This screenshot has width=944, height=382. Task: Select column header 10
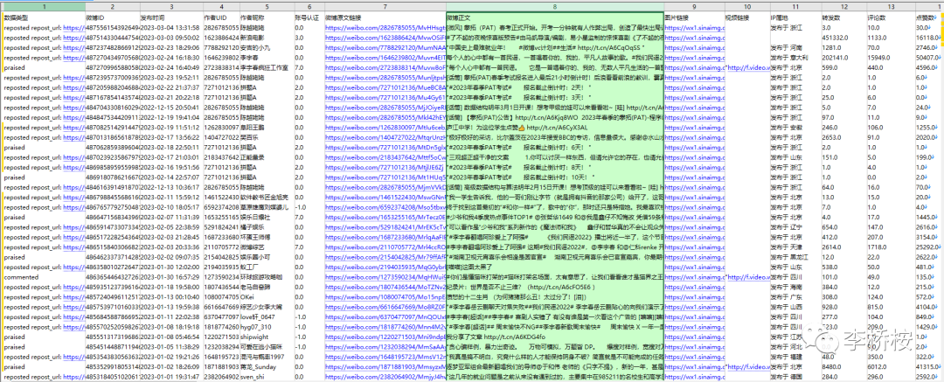pyautogui.click(x=746, y=6)
